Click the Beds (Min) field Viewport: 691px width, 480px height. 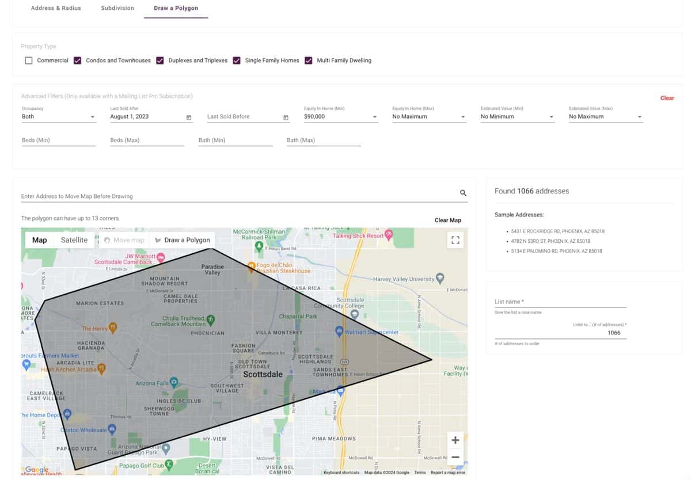pos(59,140)
